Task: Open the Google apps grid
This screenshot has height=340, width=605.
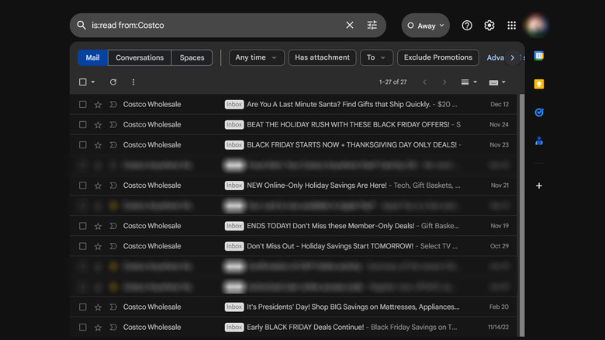Action: 512,26
